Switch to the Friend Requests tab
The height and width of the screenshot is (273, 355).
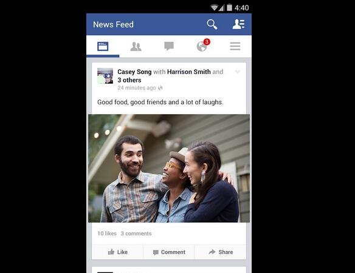(136, 47)
